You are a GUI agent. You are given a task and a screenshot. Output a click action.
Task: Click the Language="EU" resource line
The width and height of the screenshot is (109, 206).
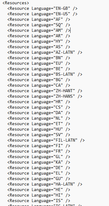[x=39, y=63]
